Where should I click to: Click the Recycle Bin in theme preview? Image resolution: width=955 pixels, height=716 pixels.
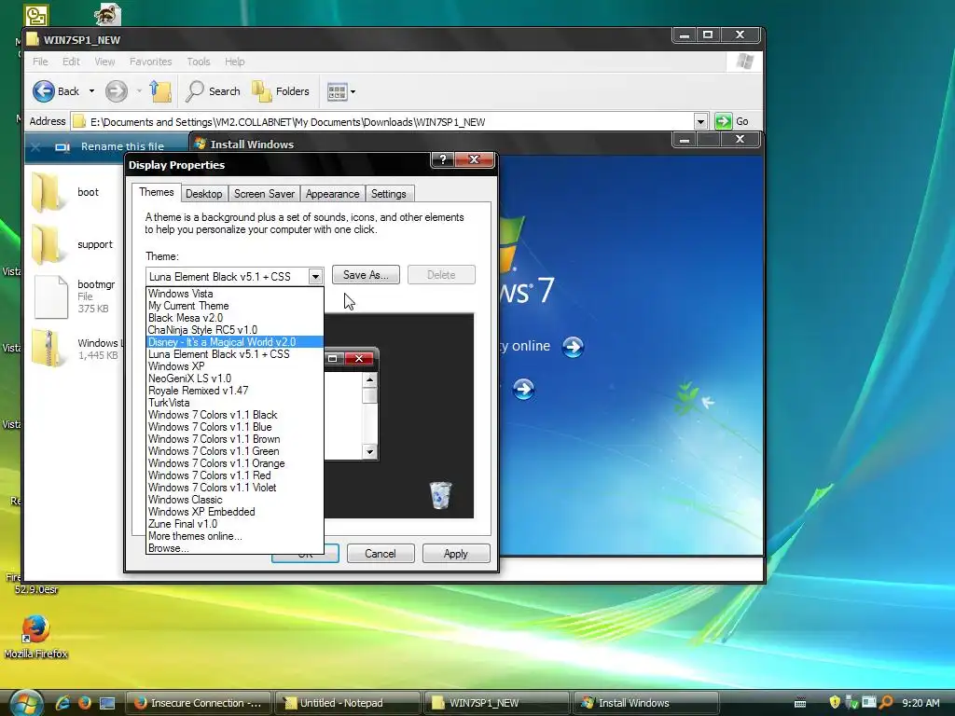point(440,494)
